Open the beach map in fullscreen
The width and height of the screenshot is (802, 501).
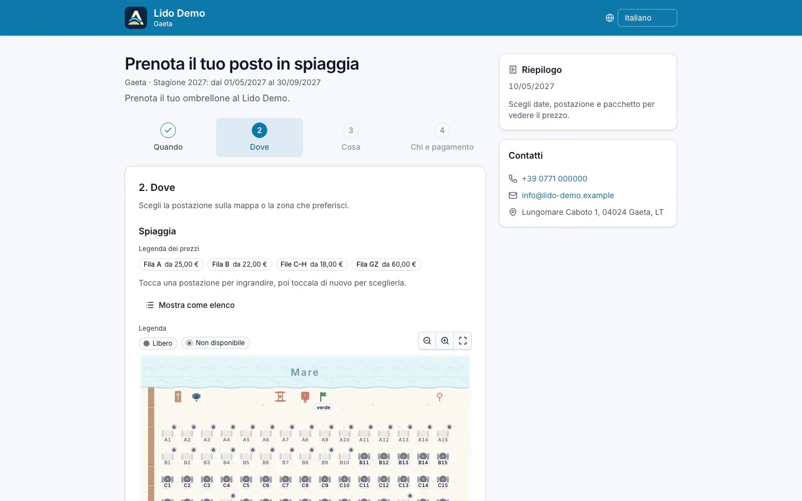point(463,341)
